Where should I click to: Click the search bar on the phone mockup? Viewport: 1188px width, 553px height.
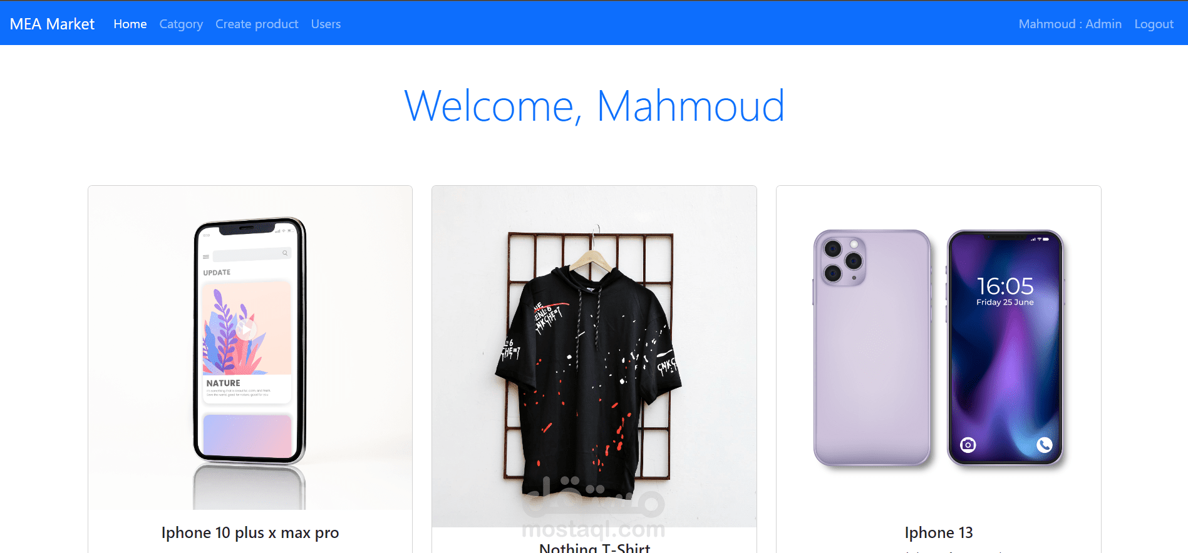tap(251, 255)
